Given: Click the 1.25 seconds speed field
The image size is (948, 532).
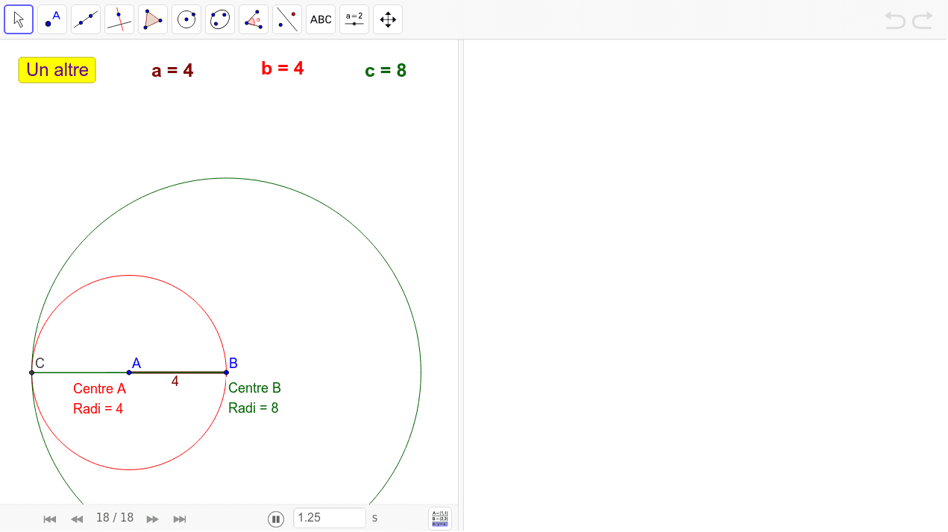Looking at the screenshot, I should 330,518.
